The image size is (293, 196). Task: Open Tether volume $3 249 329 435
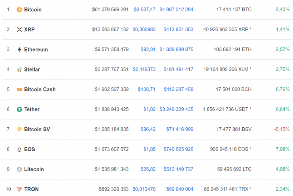click(x=177, y=109)
